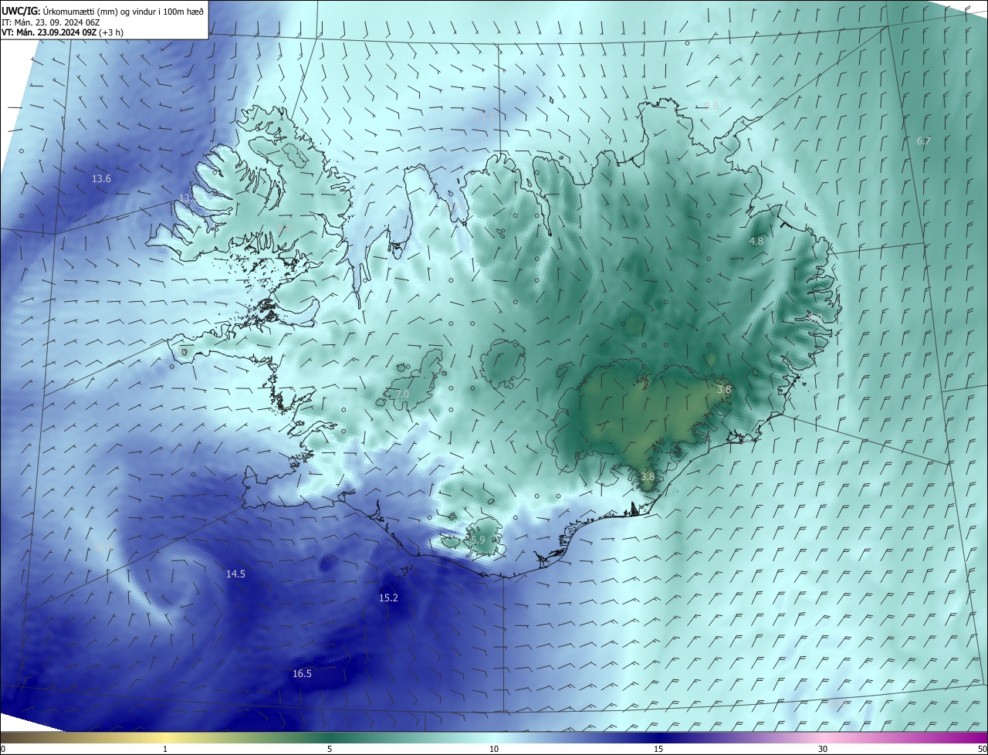Click the "UWC/IG: Úrkomumætti (mm)" title line

coord(103,11)
